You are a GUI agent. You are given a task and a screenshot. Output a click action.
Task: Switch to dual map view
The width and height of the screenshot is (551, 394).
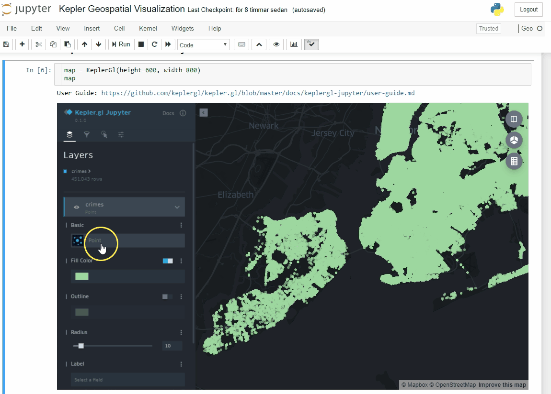click(x=514, y=119)
